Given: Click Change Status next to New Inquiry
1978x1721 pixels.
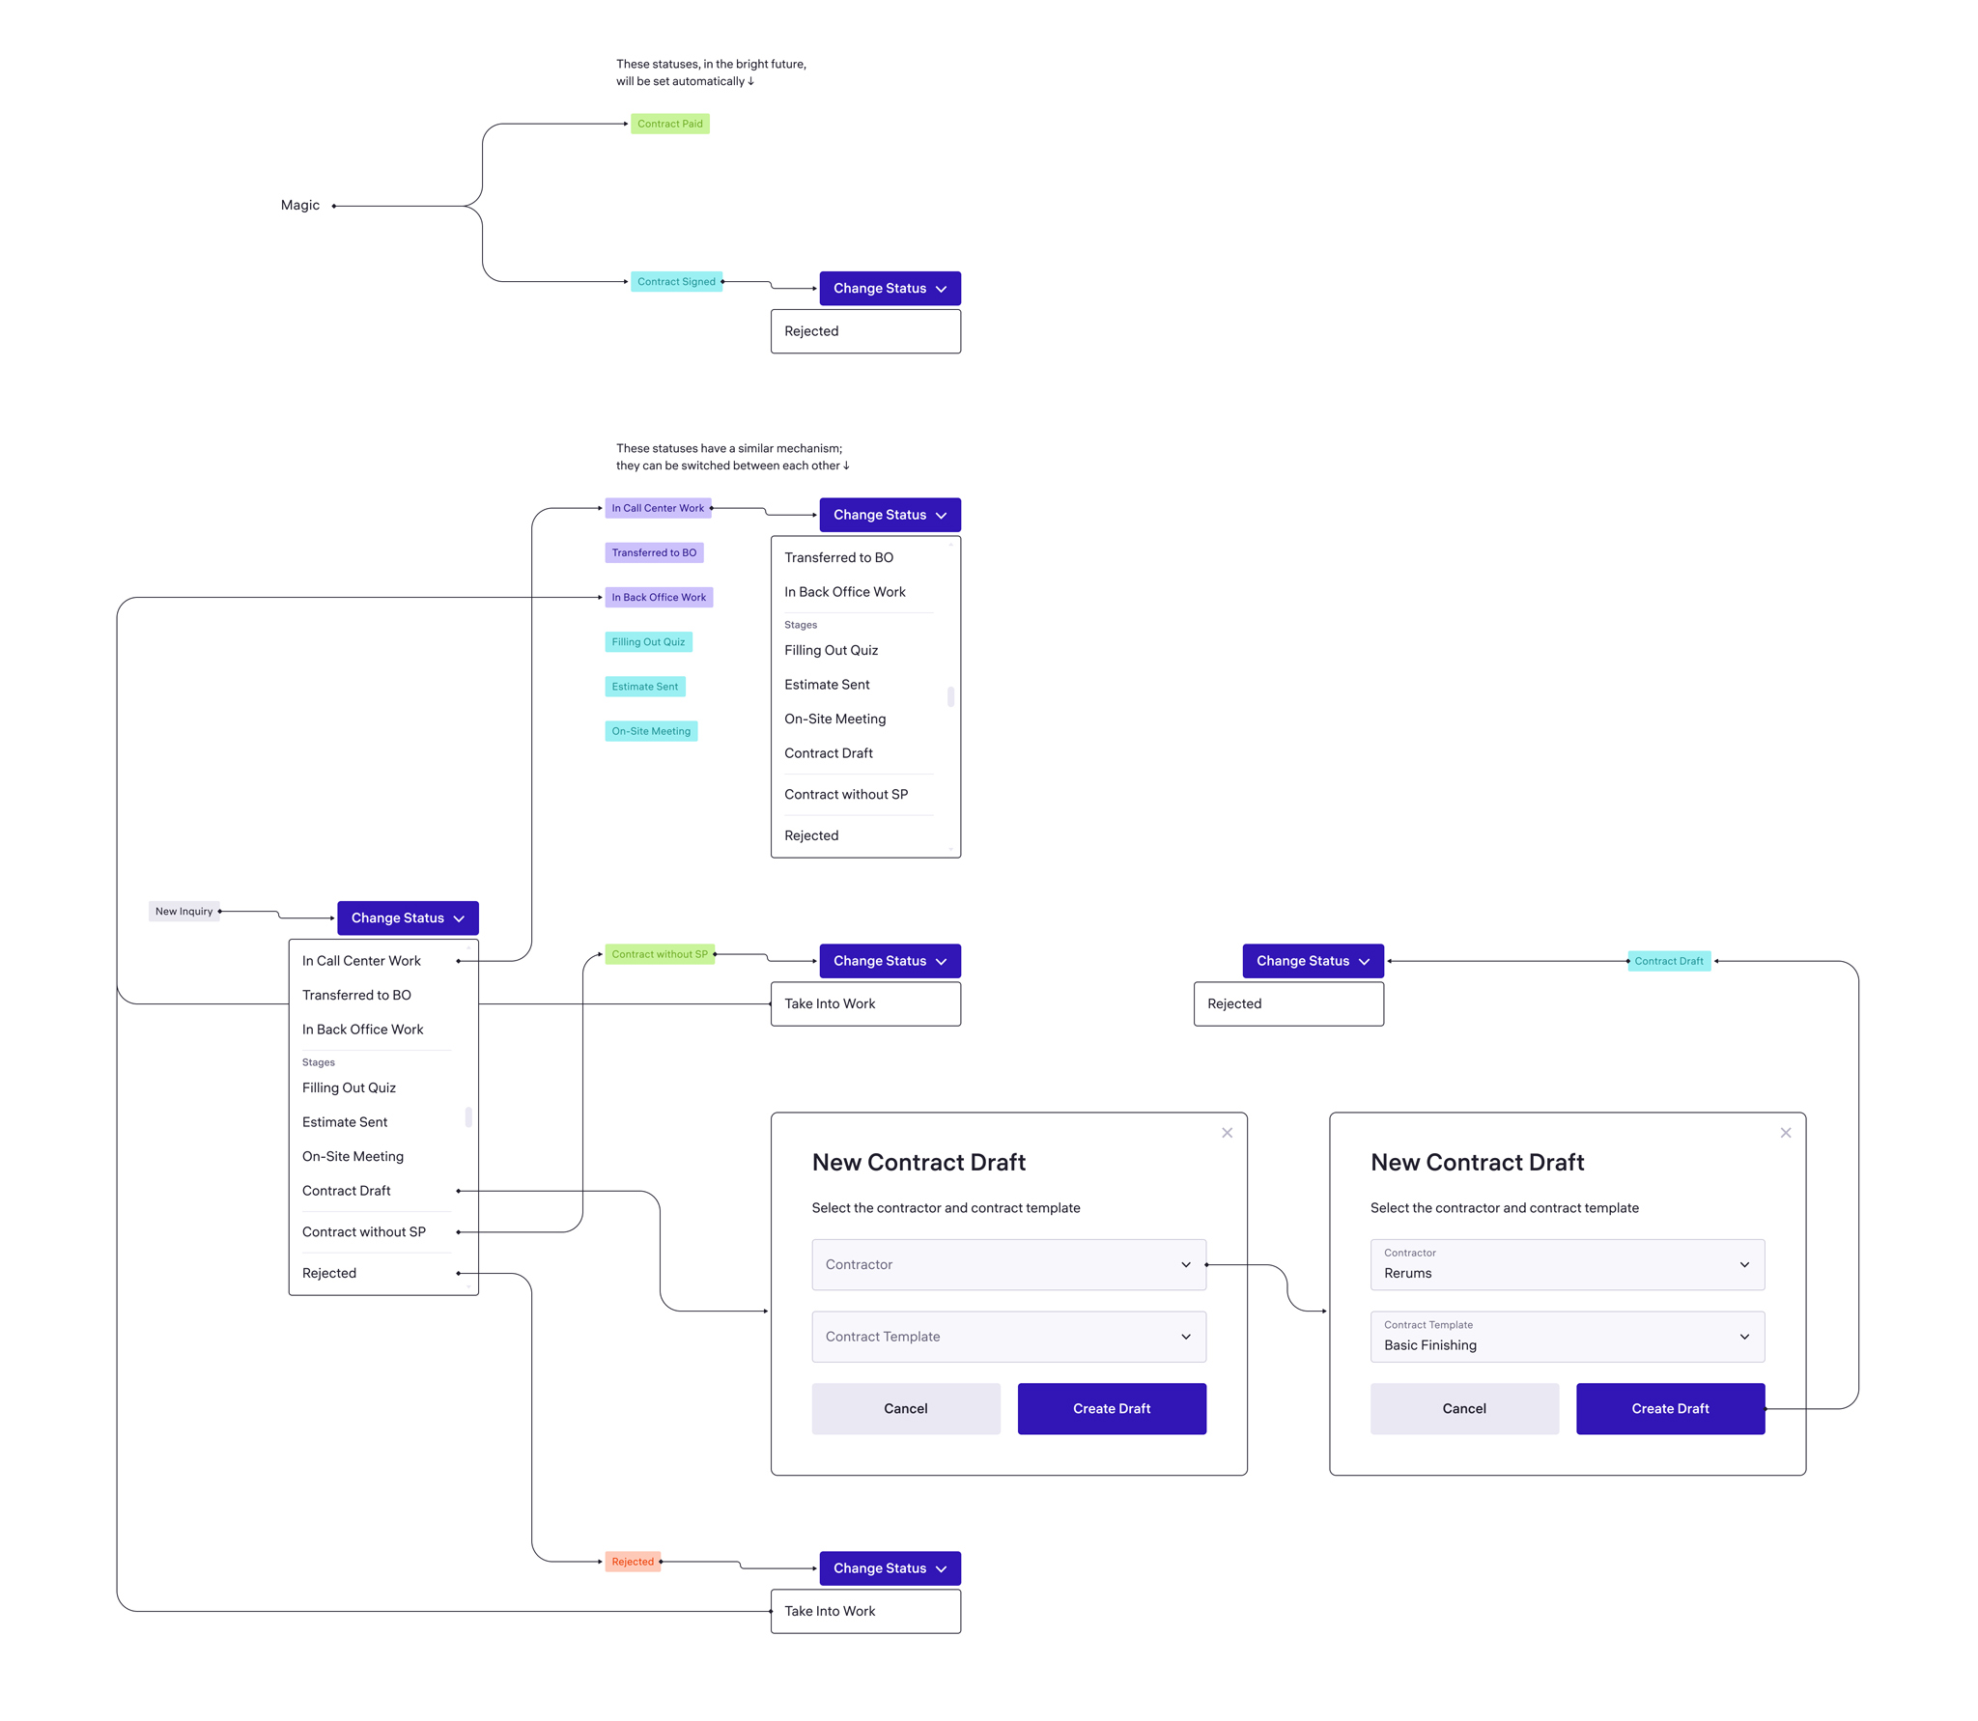Looking at the screenshot, I should [408, 917].
